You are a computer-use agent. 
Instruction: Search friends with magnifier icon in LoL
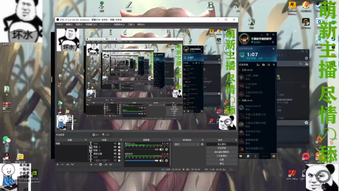[274, 65]
